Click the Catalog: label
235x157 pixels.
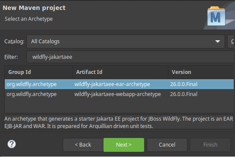(x=14, y=42)
